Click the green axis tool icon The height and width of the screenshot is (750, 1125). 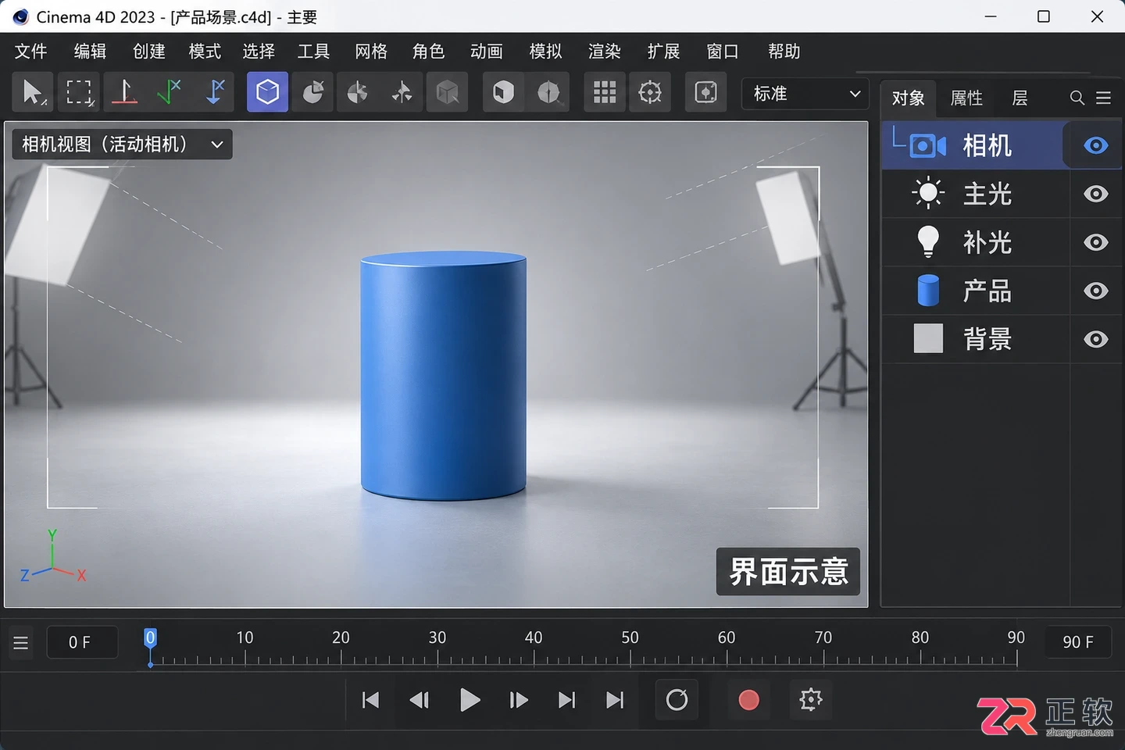point(169,92)
